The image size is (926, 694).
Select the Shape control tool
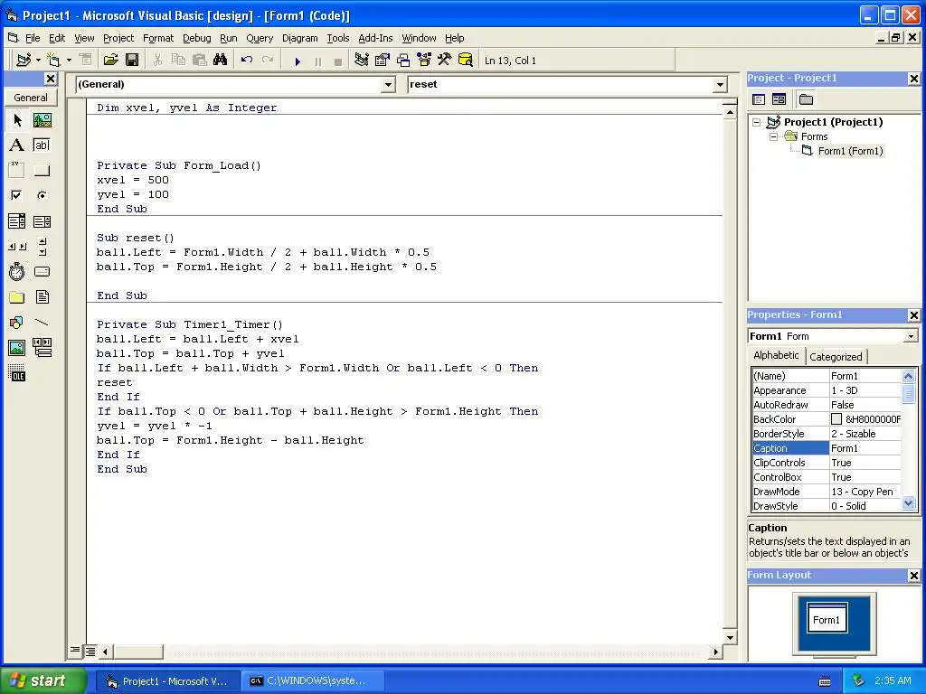click(x=17, y=323)
